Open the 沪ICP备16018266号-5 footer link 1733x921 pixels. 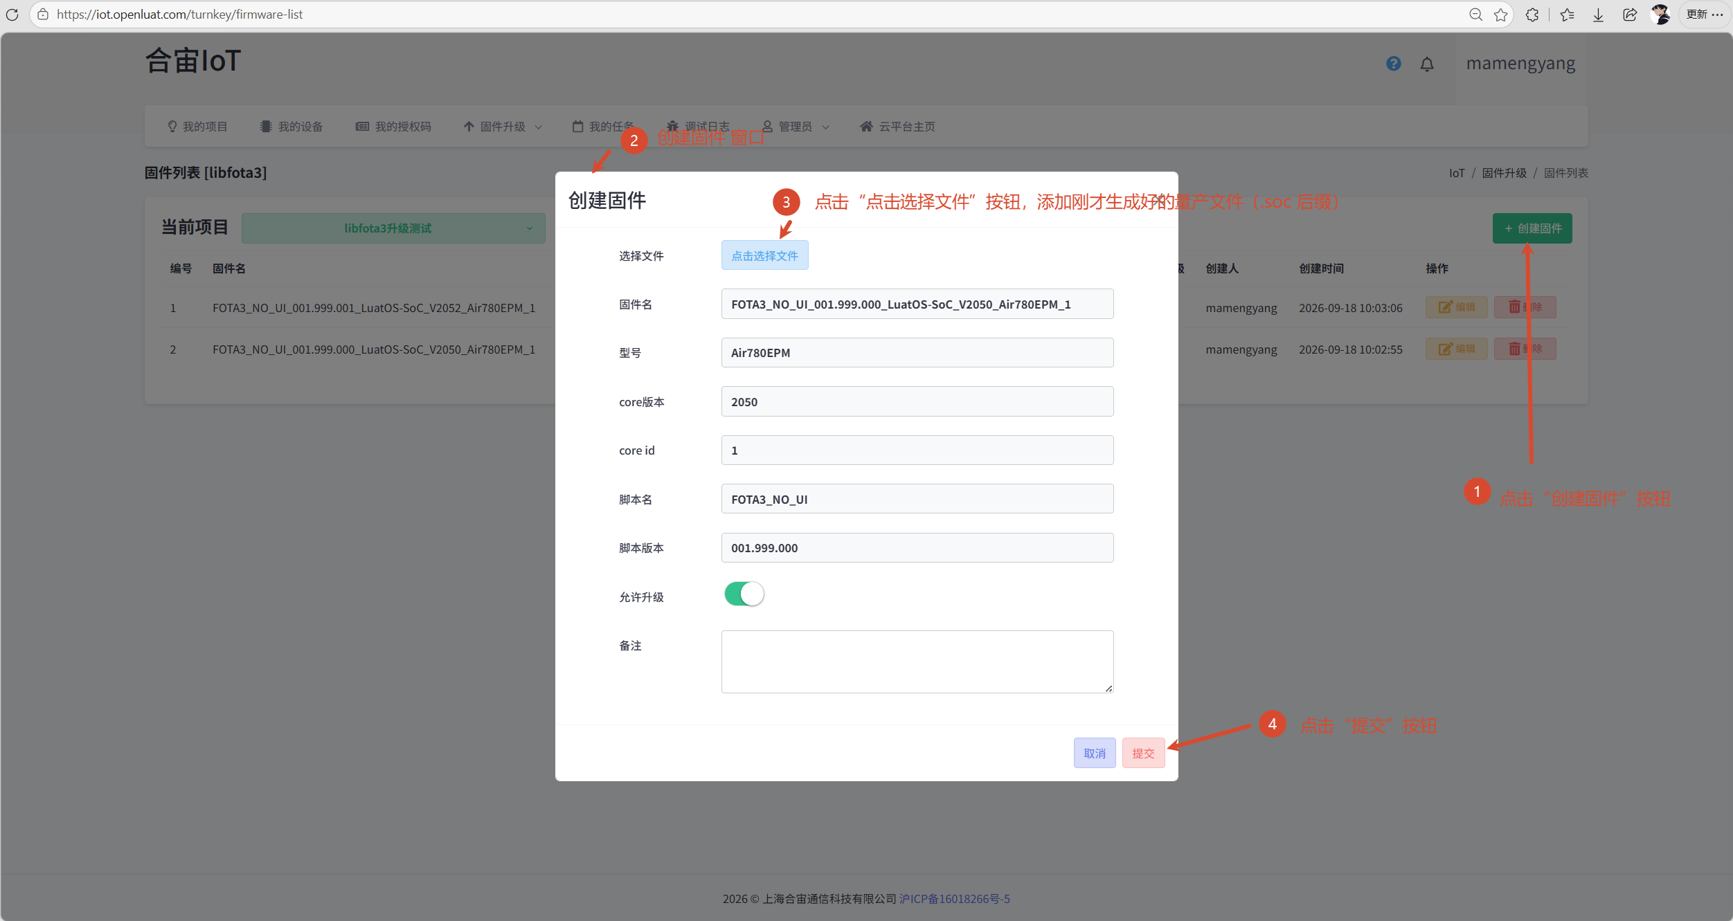pyautogui.click(x=954, y=898)
